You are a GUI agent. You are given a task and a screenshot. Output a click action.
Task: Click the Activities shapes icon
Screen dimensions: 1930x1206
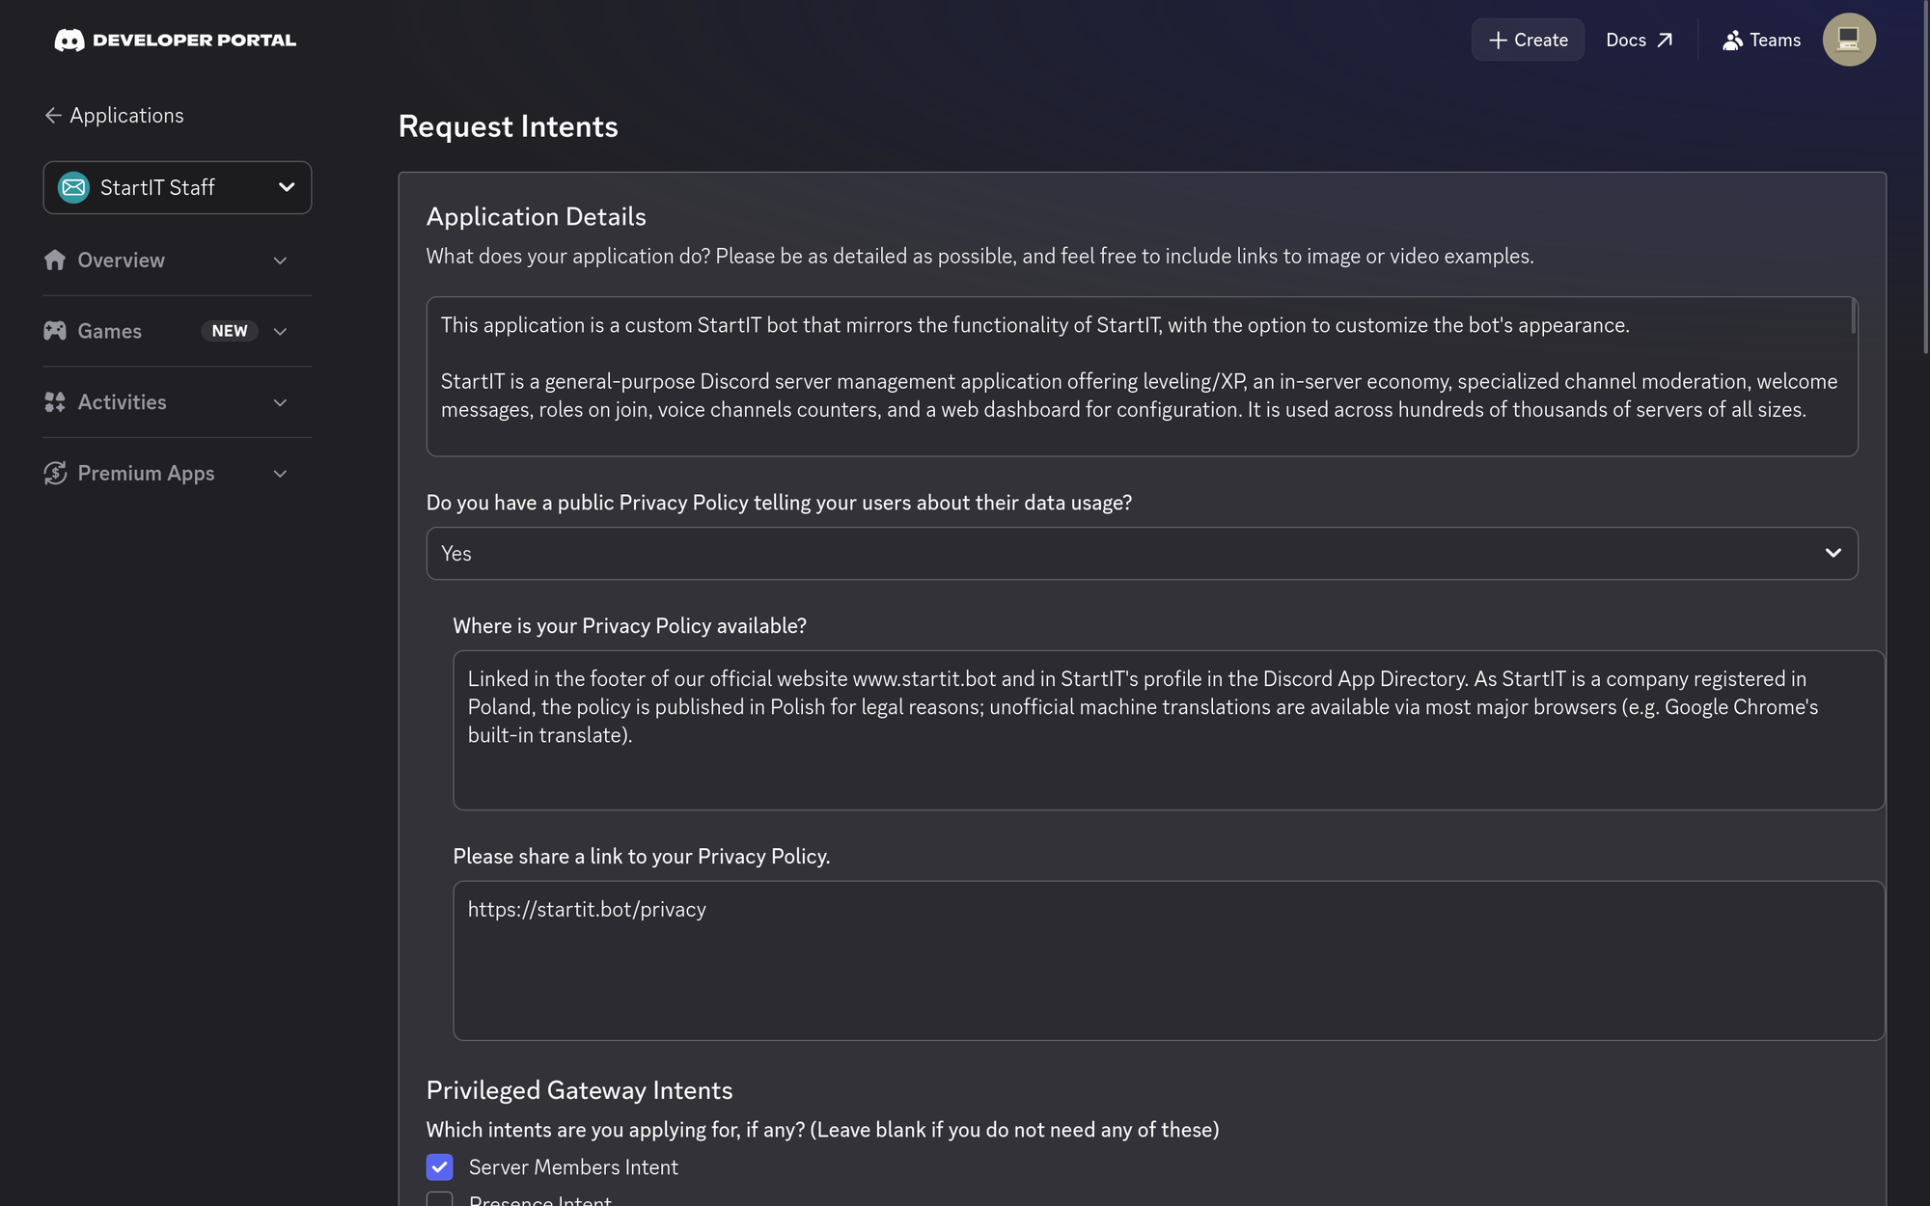tap(55, 402)
